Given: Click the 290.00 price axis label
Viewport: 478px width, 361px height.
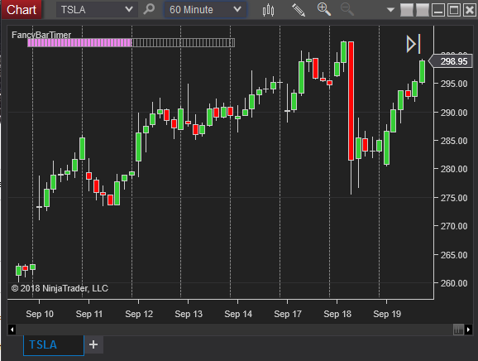Looking at the screenshot, I should coord(454,113).
